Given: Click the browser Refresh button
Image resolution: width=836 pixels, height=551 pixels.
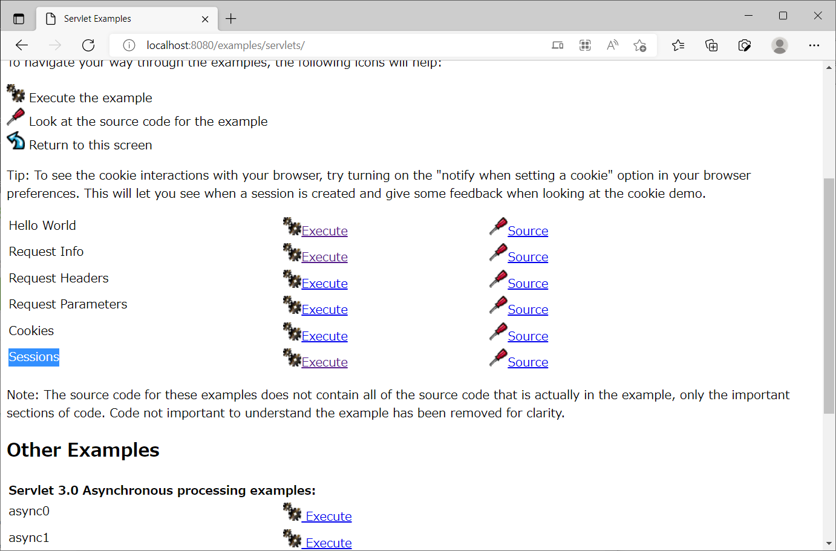Looking at the screenshot, I should click(88, 45).
